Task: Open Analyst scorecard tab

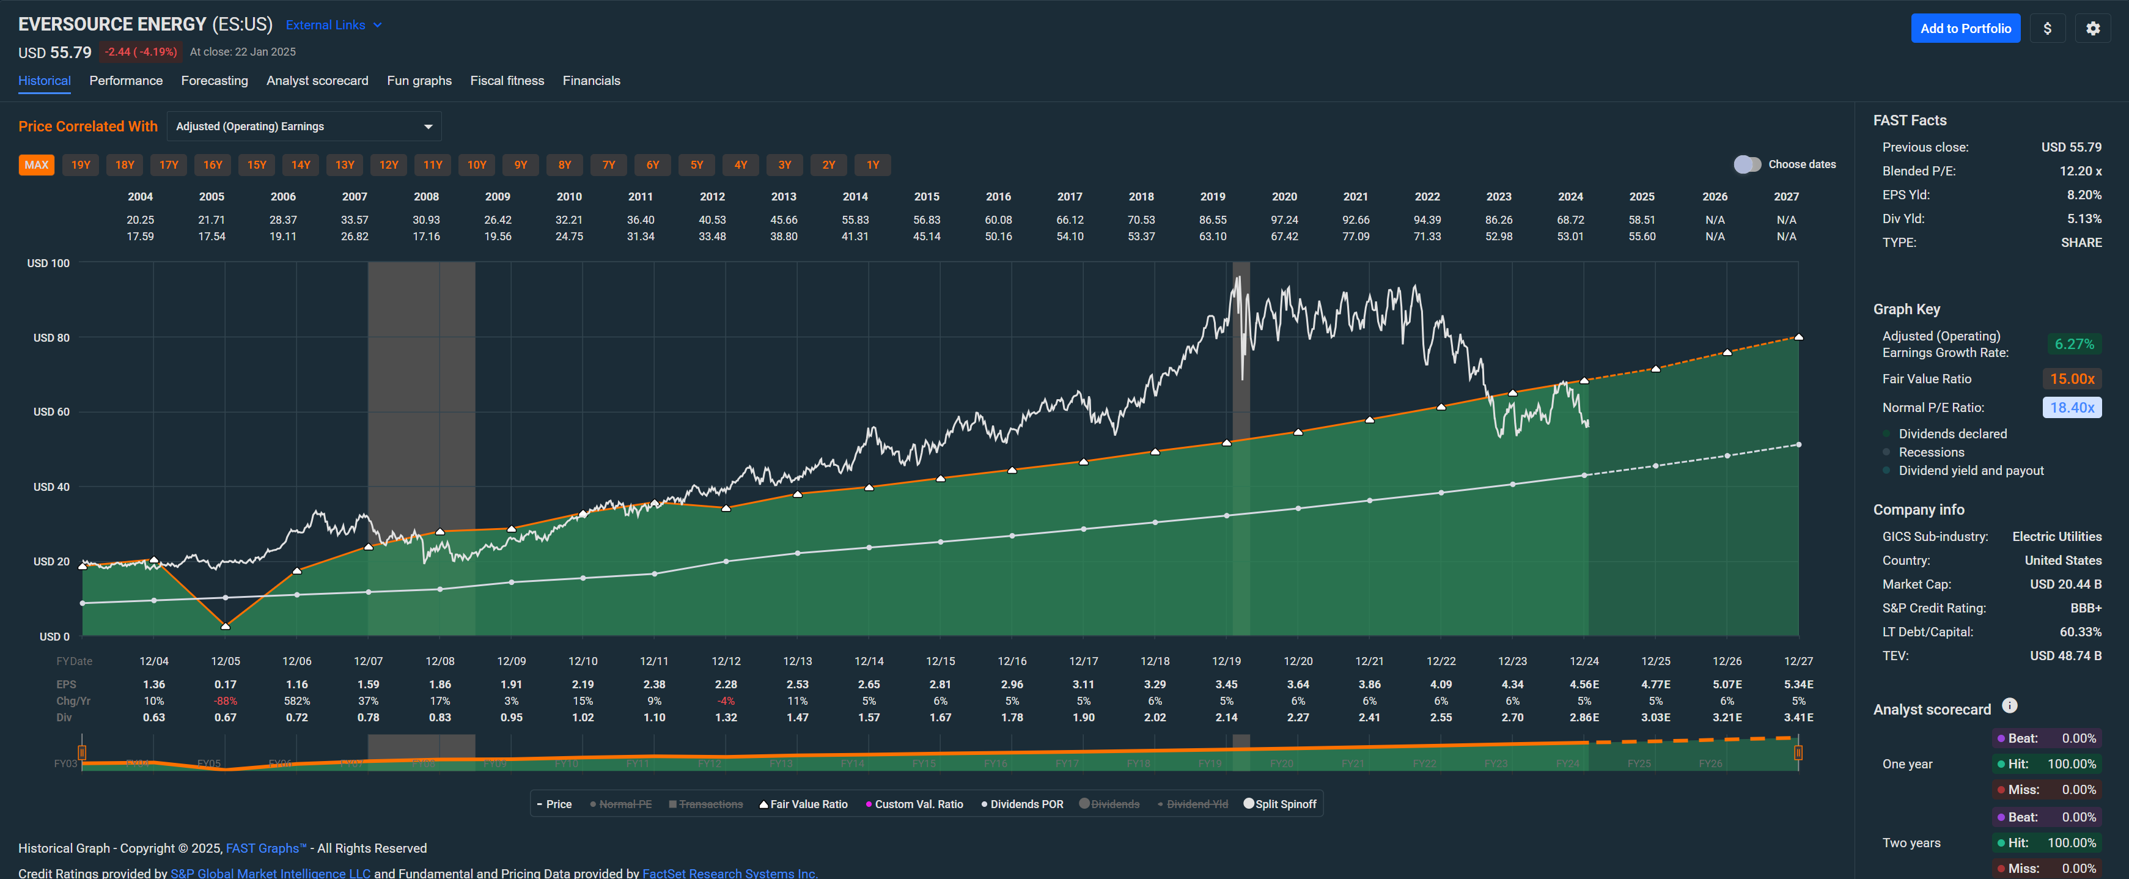Action: click(317, 80)
